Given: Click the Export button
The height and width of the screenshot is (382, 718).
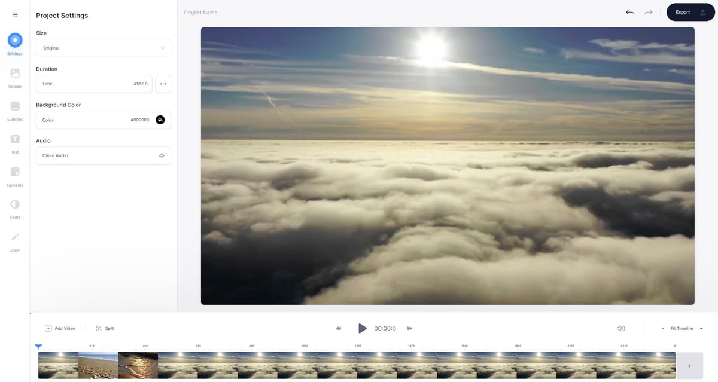Looking at the screenshot, I should coord(690,12).
